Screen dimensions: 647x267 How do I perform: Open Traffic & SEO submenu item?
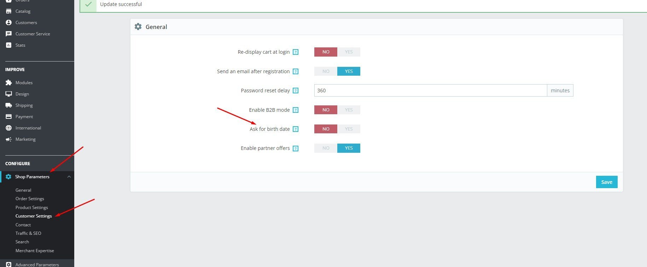click(28, 233)
